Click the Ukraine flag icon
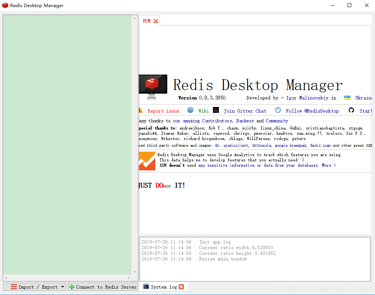 pos(347,98)
